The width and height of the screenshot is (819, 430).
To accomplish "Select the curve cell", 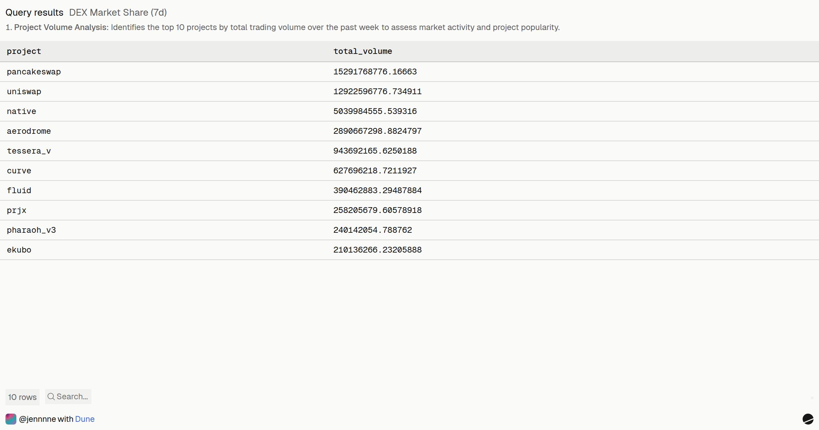I will point(19,171).
